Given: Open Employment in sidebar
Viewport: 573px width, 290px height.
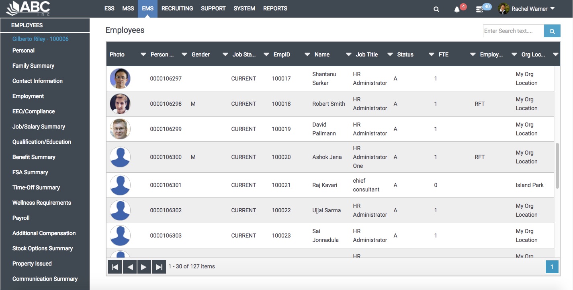Looking at the screenshot, I should coord(28,96).
